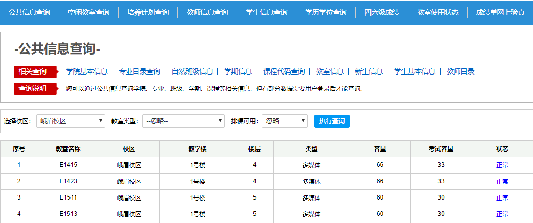Viewport: 533px width, 223px height.
Task: Click 正常 status link for classroom E1415
Action: (x=502, y=165)
